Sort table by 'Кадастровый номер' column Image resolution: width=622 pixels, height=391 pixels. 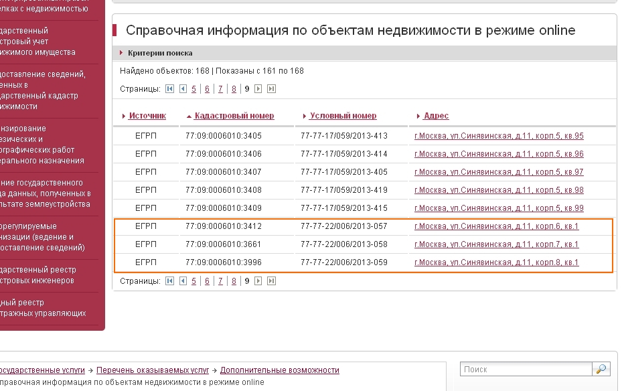pyautogui.click(x=234, y=116)
